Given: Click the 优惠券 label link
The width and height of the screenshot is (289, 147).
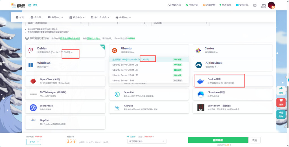Looking at the screenshot, I should [132, 137].
